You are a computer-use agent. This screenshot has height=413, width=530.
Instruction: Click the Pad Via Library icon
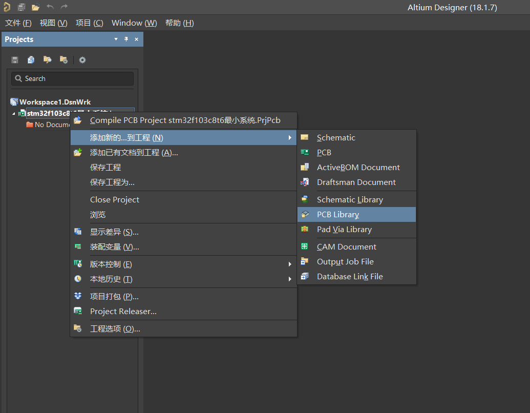305,229
